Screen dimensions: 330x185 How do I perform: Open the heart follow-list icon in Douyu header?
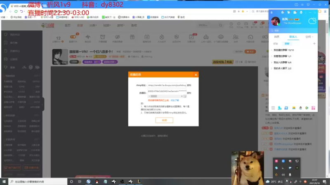[239, 24]
